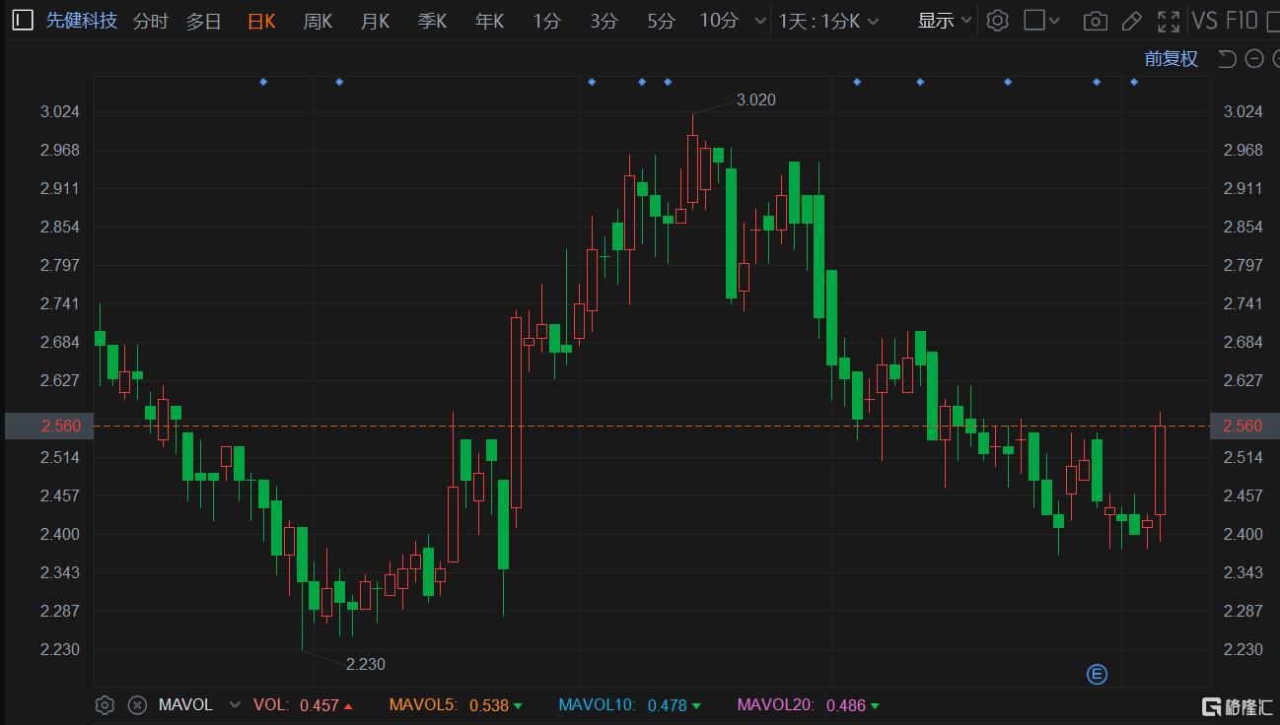Click the 2.230 value on right price axis

[1243, 649]
